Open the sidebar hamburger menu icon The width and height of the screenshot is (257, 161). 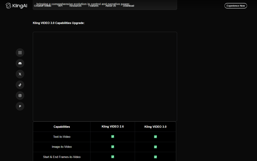pos(20,53)
